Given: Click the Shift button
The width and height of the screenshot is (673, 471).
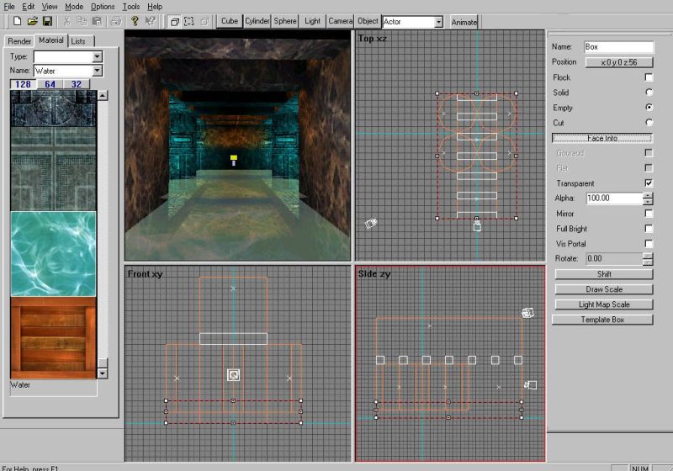Looking at the screenshot, I should [x=604, y=274].
